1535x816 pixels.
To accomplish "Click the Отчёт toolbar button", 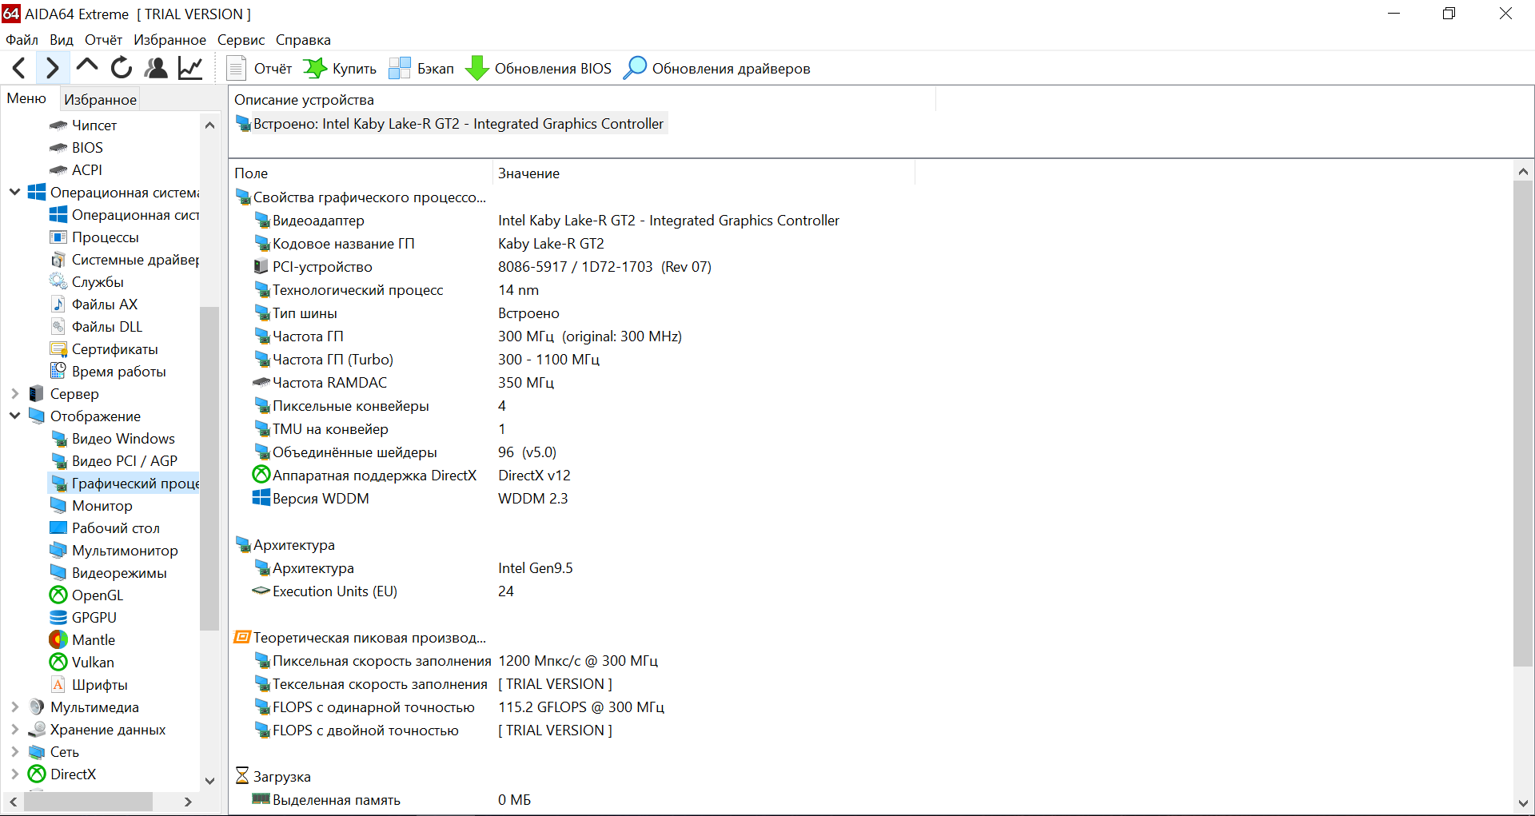I will coord(260,69).
